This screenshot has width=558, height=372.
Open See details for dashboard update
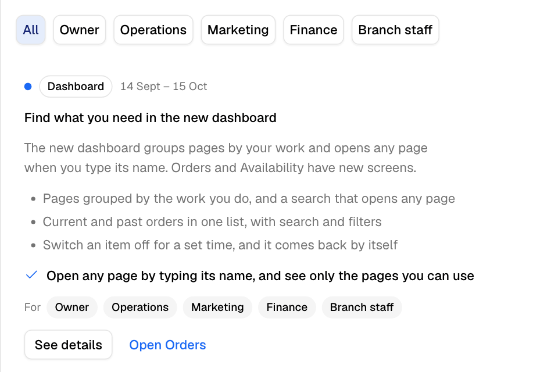click(x=69, y=345)
